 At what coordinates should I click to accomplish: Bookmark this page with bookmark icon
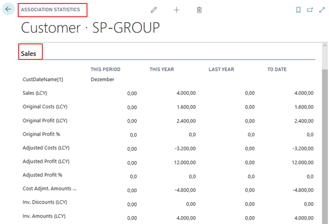[x=298, y=10]
